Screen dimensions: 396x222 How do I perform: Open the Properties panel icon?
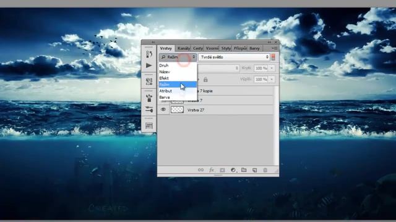(149, 81)
